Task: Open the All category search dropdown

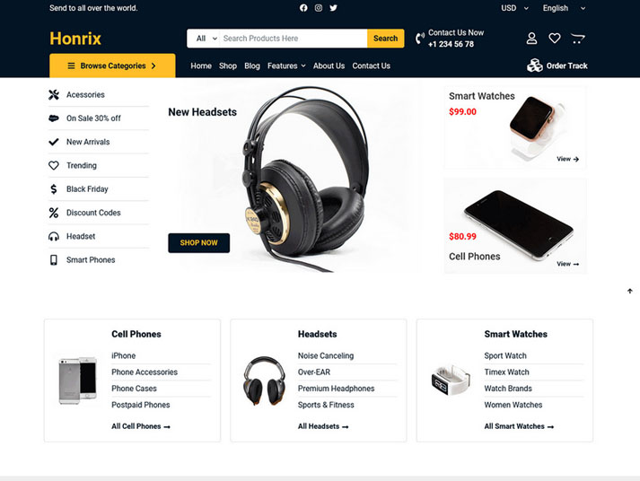Action: pyautogui.click(x=206, y=39)
